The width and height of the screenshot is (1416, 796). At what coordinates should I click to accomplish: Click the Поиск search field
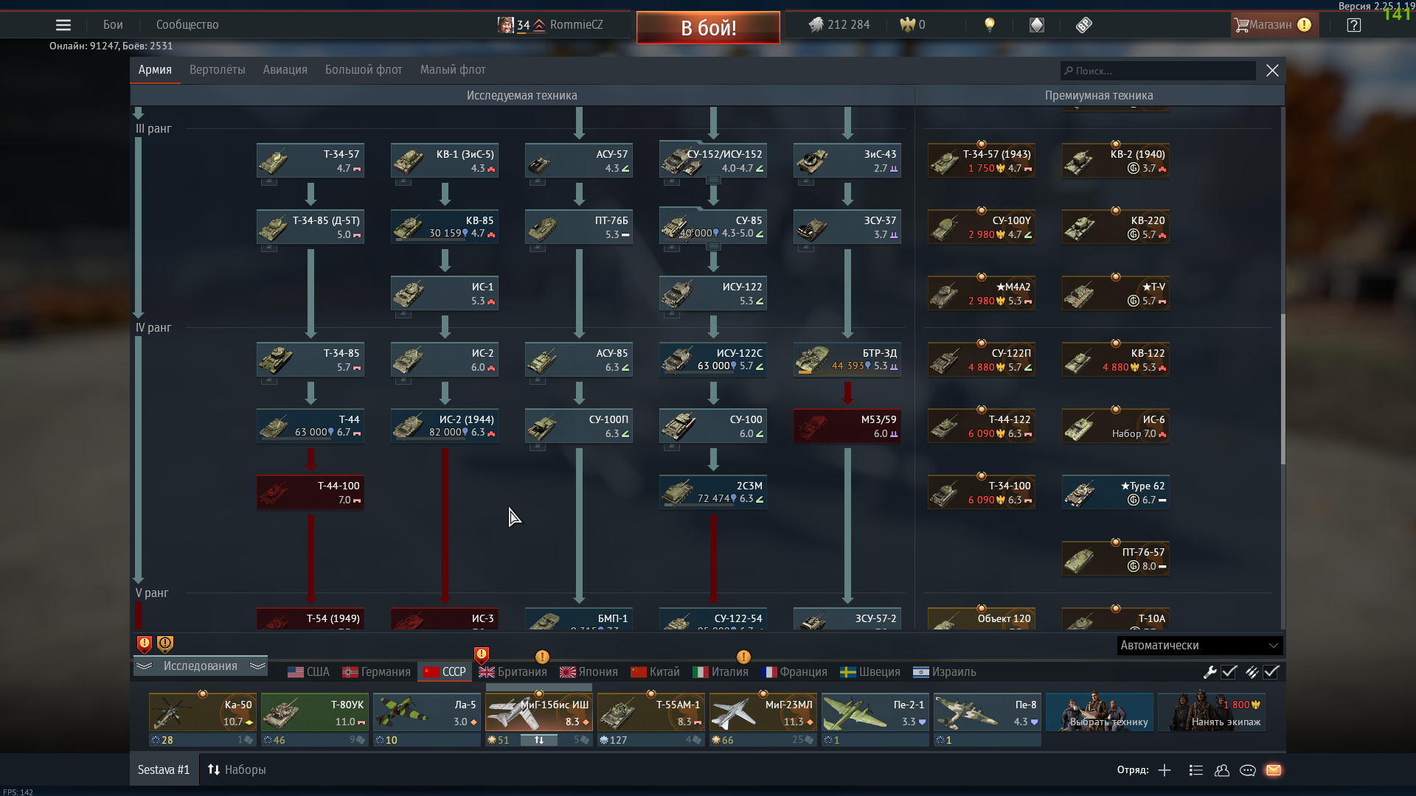1158,71
